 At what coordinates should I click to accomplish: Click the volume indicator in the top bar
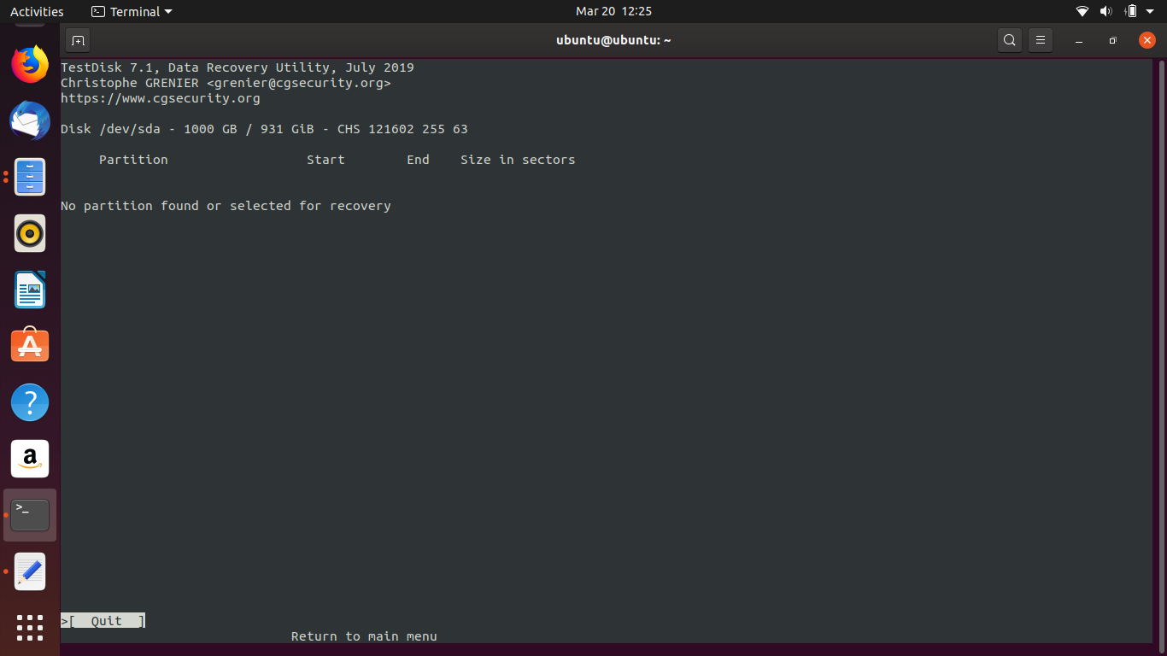tap(1105, 11)
